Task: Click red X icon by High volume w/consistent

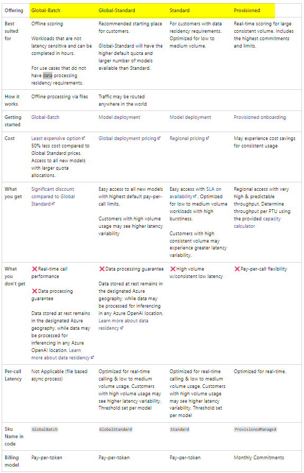Action: [173, 269]
